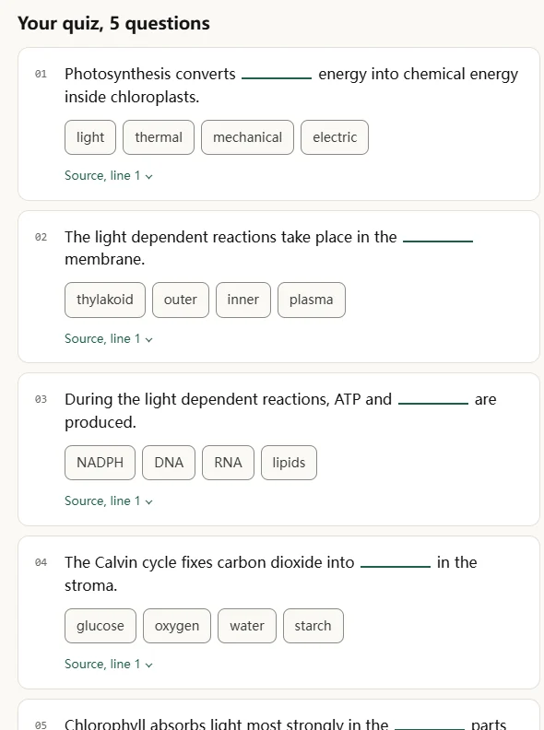Expand Source, line 1 under question 03
The image size is (544, 730).
point(109,500)
